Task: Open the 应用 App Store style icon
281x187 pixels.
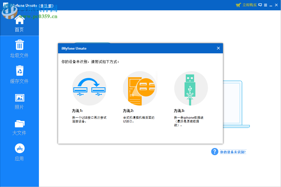Action: click(19, 148)
